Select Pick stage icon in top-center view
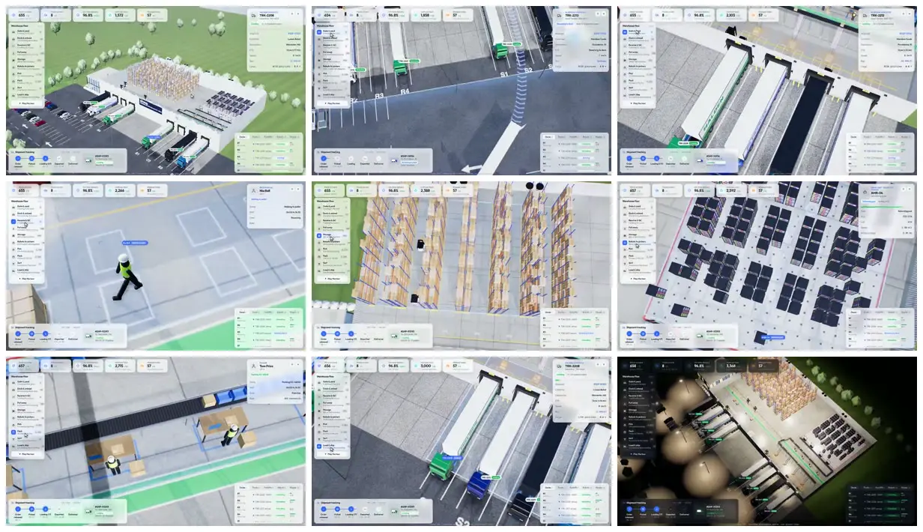Screen dimensions: 923x532 click(319, 73)
